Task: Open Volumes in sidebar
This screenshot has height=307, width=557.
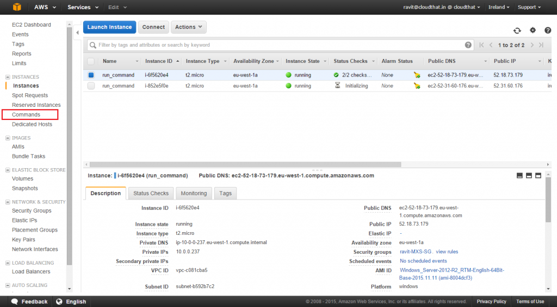Action: click(x=22, y=179)
